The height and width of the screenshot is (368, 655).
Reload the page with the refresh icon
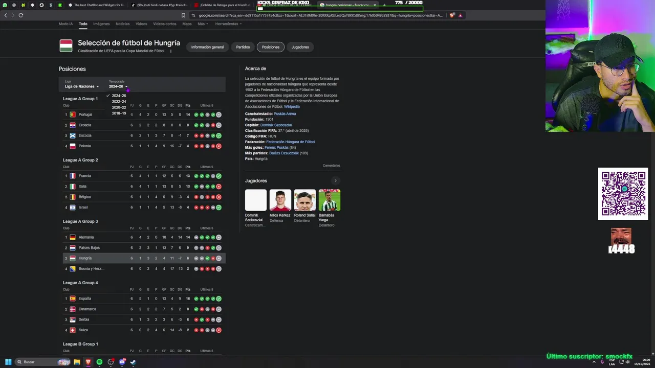tap(21, 15)
